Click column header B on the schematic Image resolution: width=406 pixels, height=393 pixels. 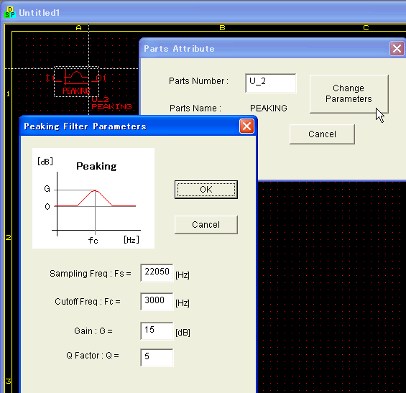click(x=222, y=28)
